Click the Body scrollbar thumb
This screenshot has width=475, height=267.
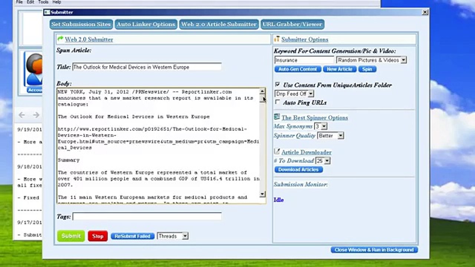pos(262,98)
